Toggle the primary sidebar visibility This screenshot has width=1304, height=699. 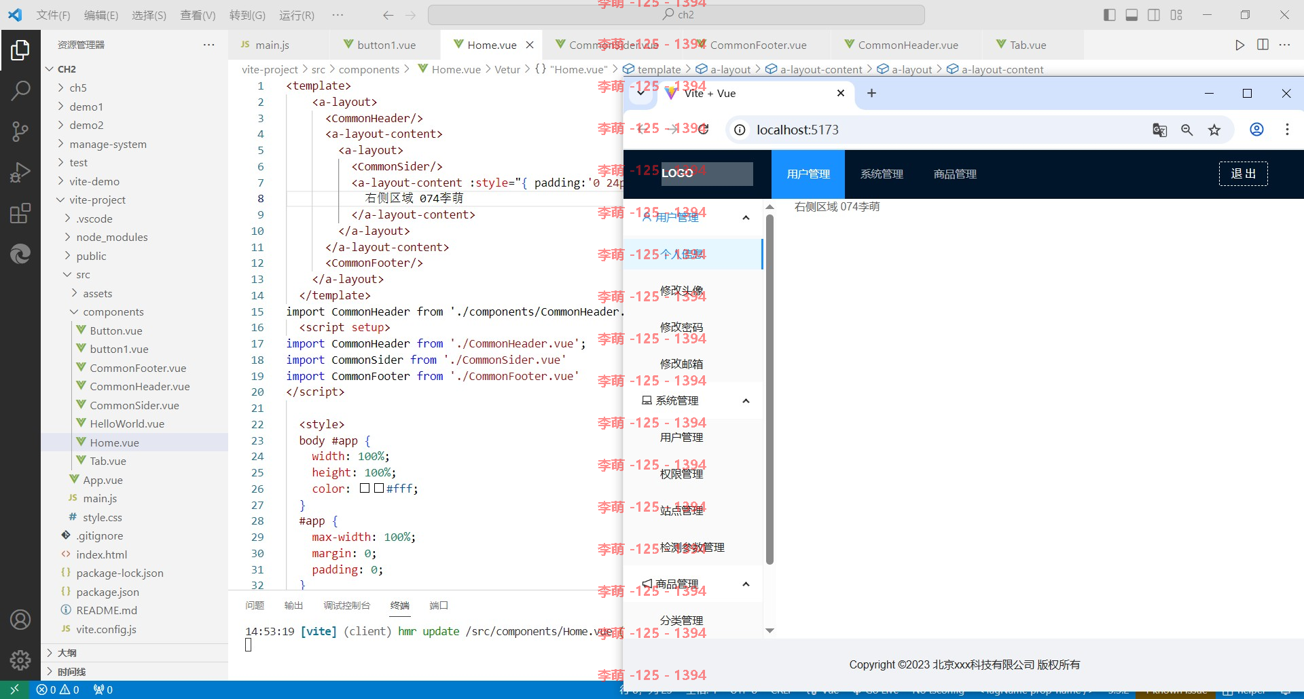(x=1110, y=15)
